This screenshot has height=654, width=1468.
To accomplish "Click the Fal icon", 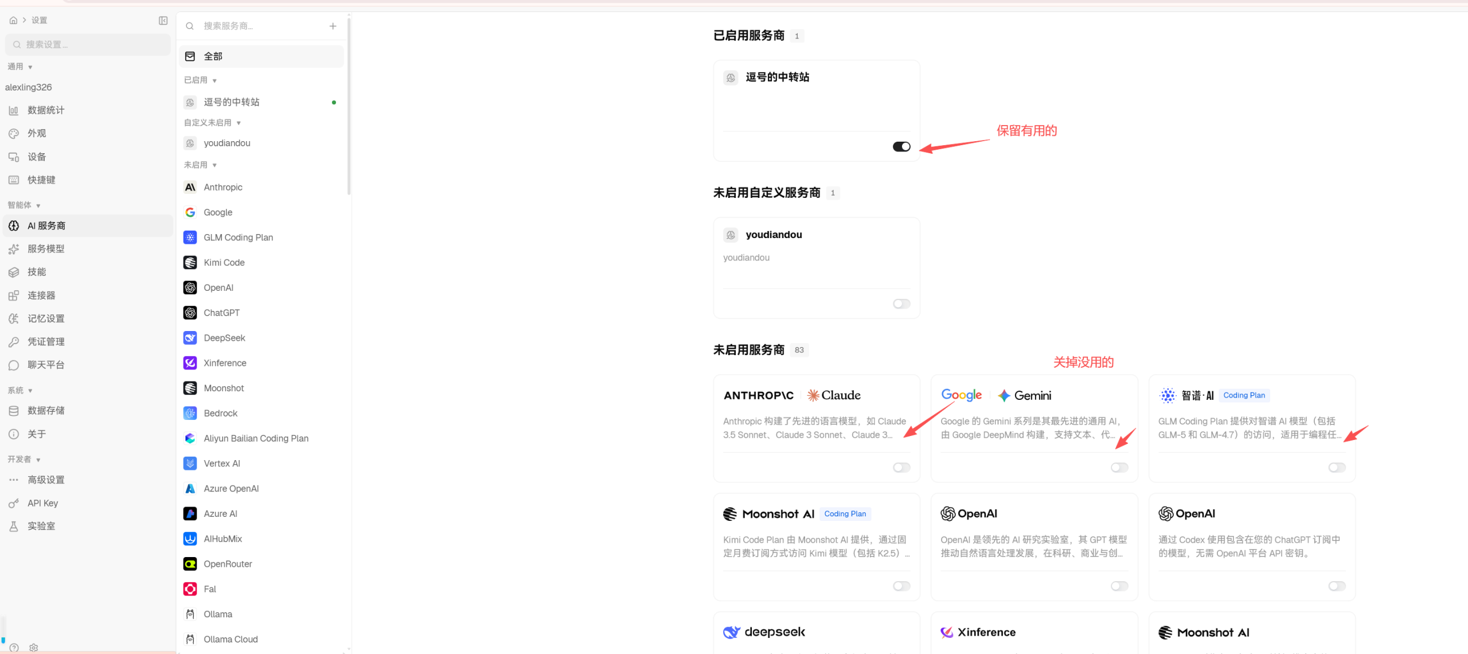I will tap(190, 589).
